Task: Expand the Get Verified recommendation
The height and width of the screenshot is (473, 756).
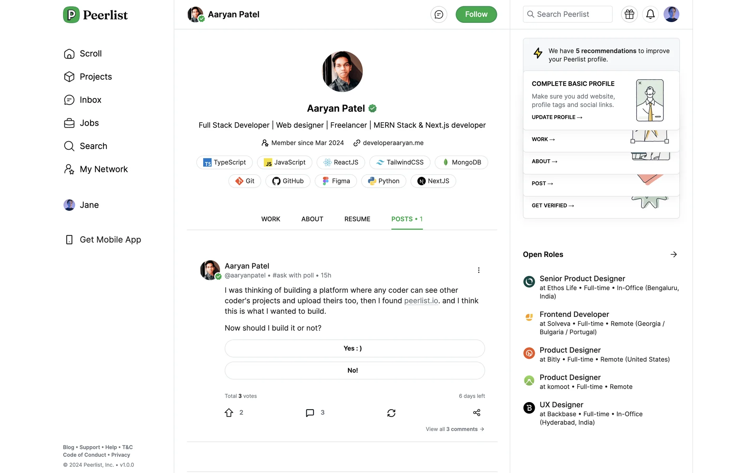Action: pyautogui.click(x=552, y=205)
